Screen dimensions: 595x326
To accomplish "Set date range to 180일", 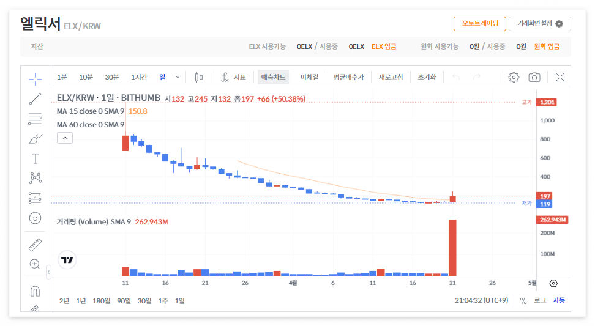I will (102, 301).
